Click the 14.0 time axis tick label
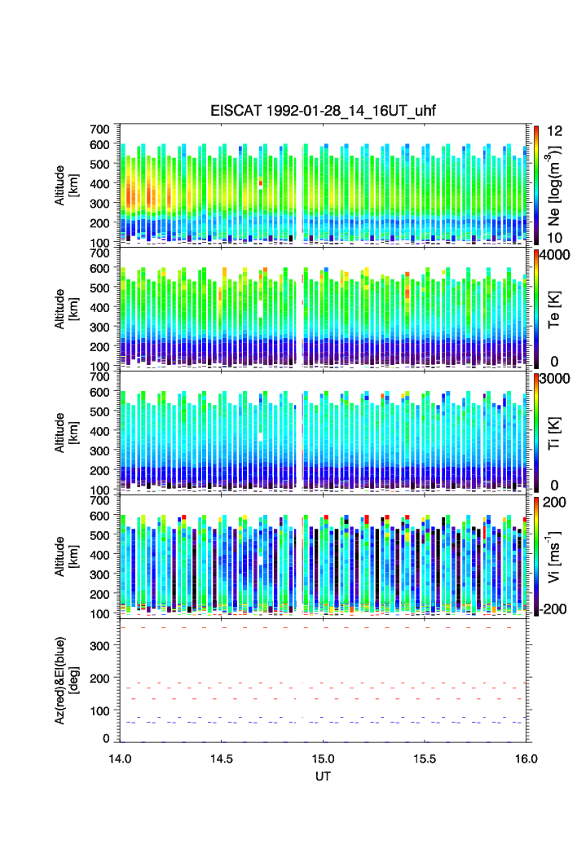The image size is (577, 866). (x=120, y=758)
